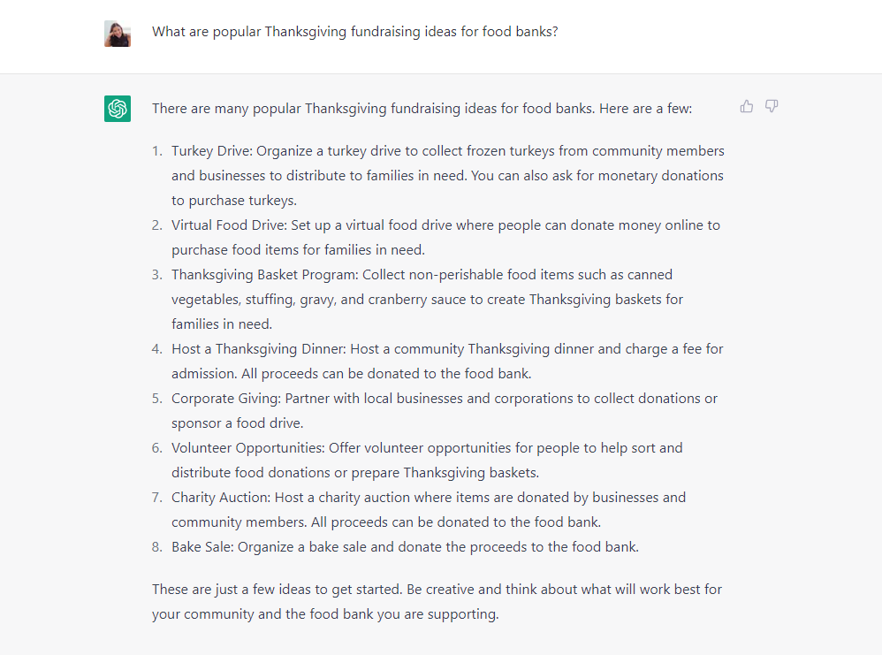882x655 pixels.
Task: Click the ChatGPT logo avatar
Action: [x=118, y=109]
